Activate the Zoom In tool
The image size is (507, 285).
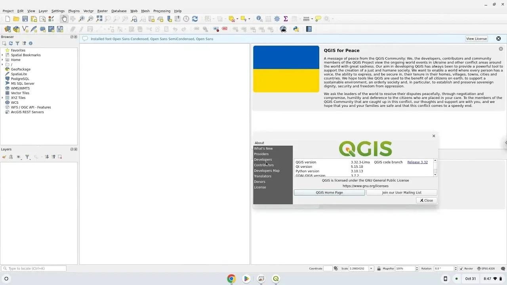click(81, 19)
